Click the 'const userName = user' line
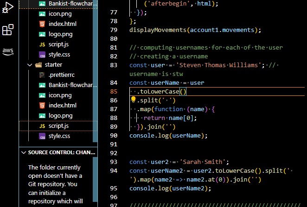The image size is (307, 207). (166, 83)
